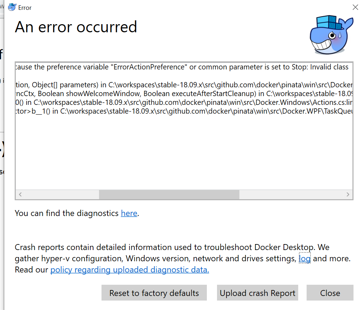Open the diagnostics by clicking 'here'
Image resolution: width=364 pixels, height=310 pixels.
(x=129, y=213)
